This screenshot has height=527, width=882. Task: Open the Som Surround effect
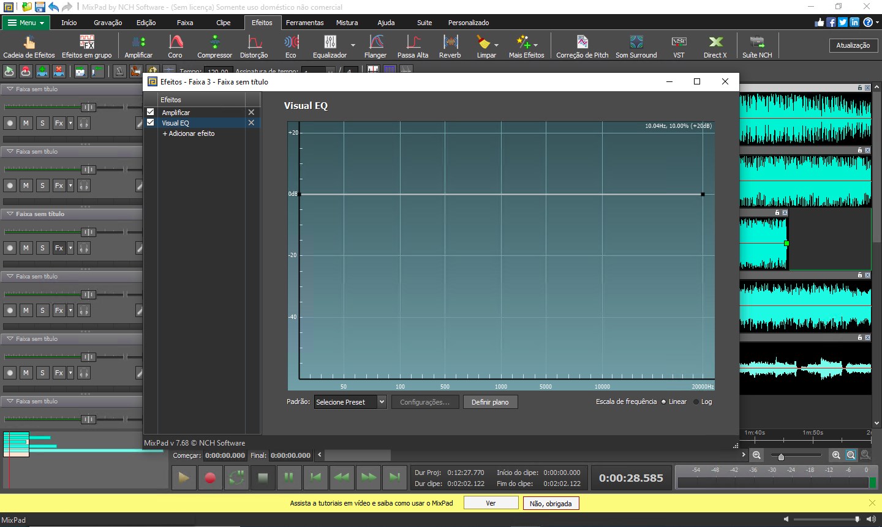[x=636, y=45]
